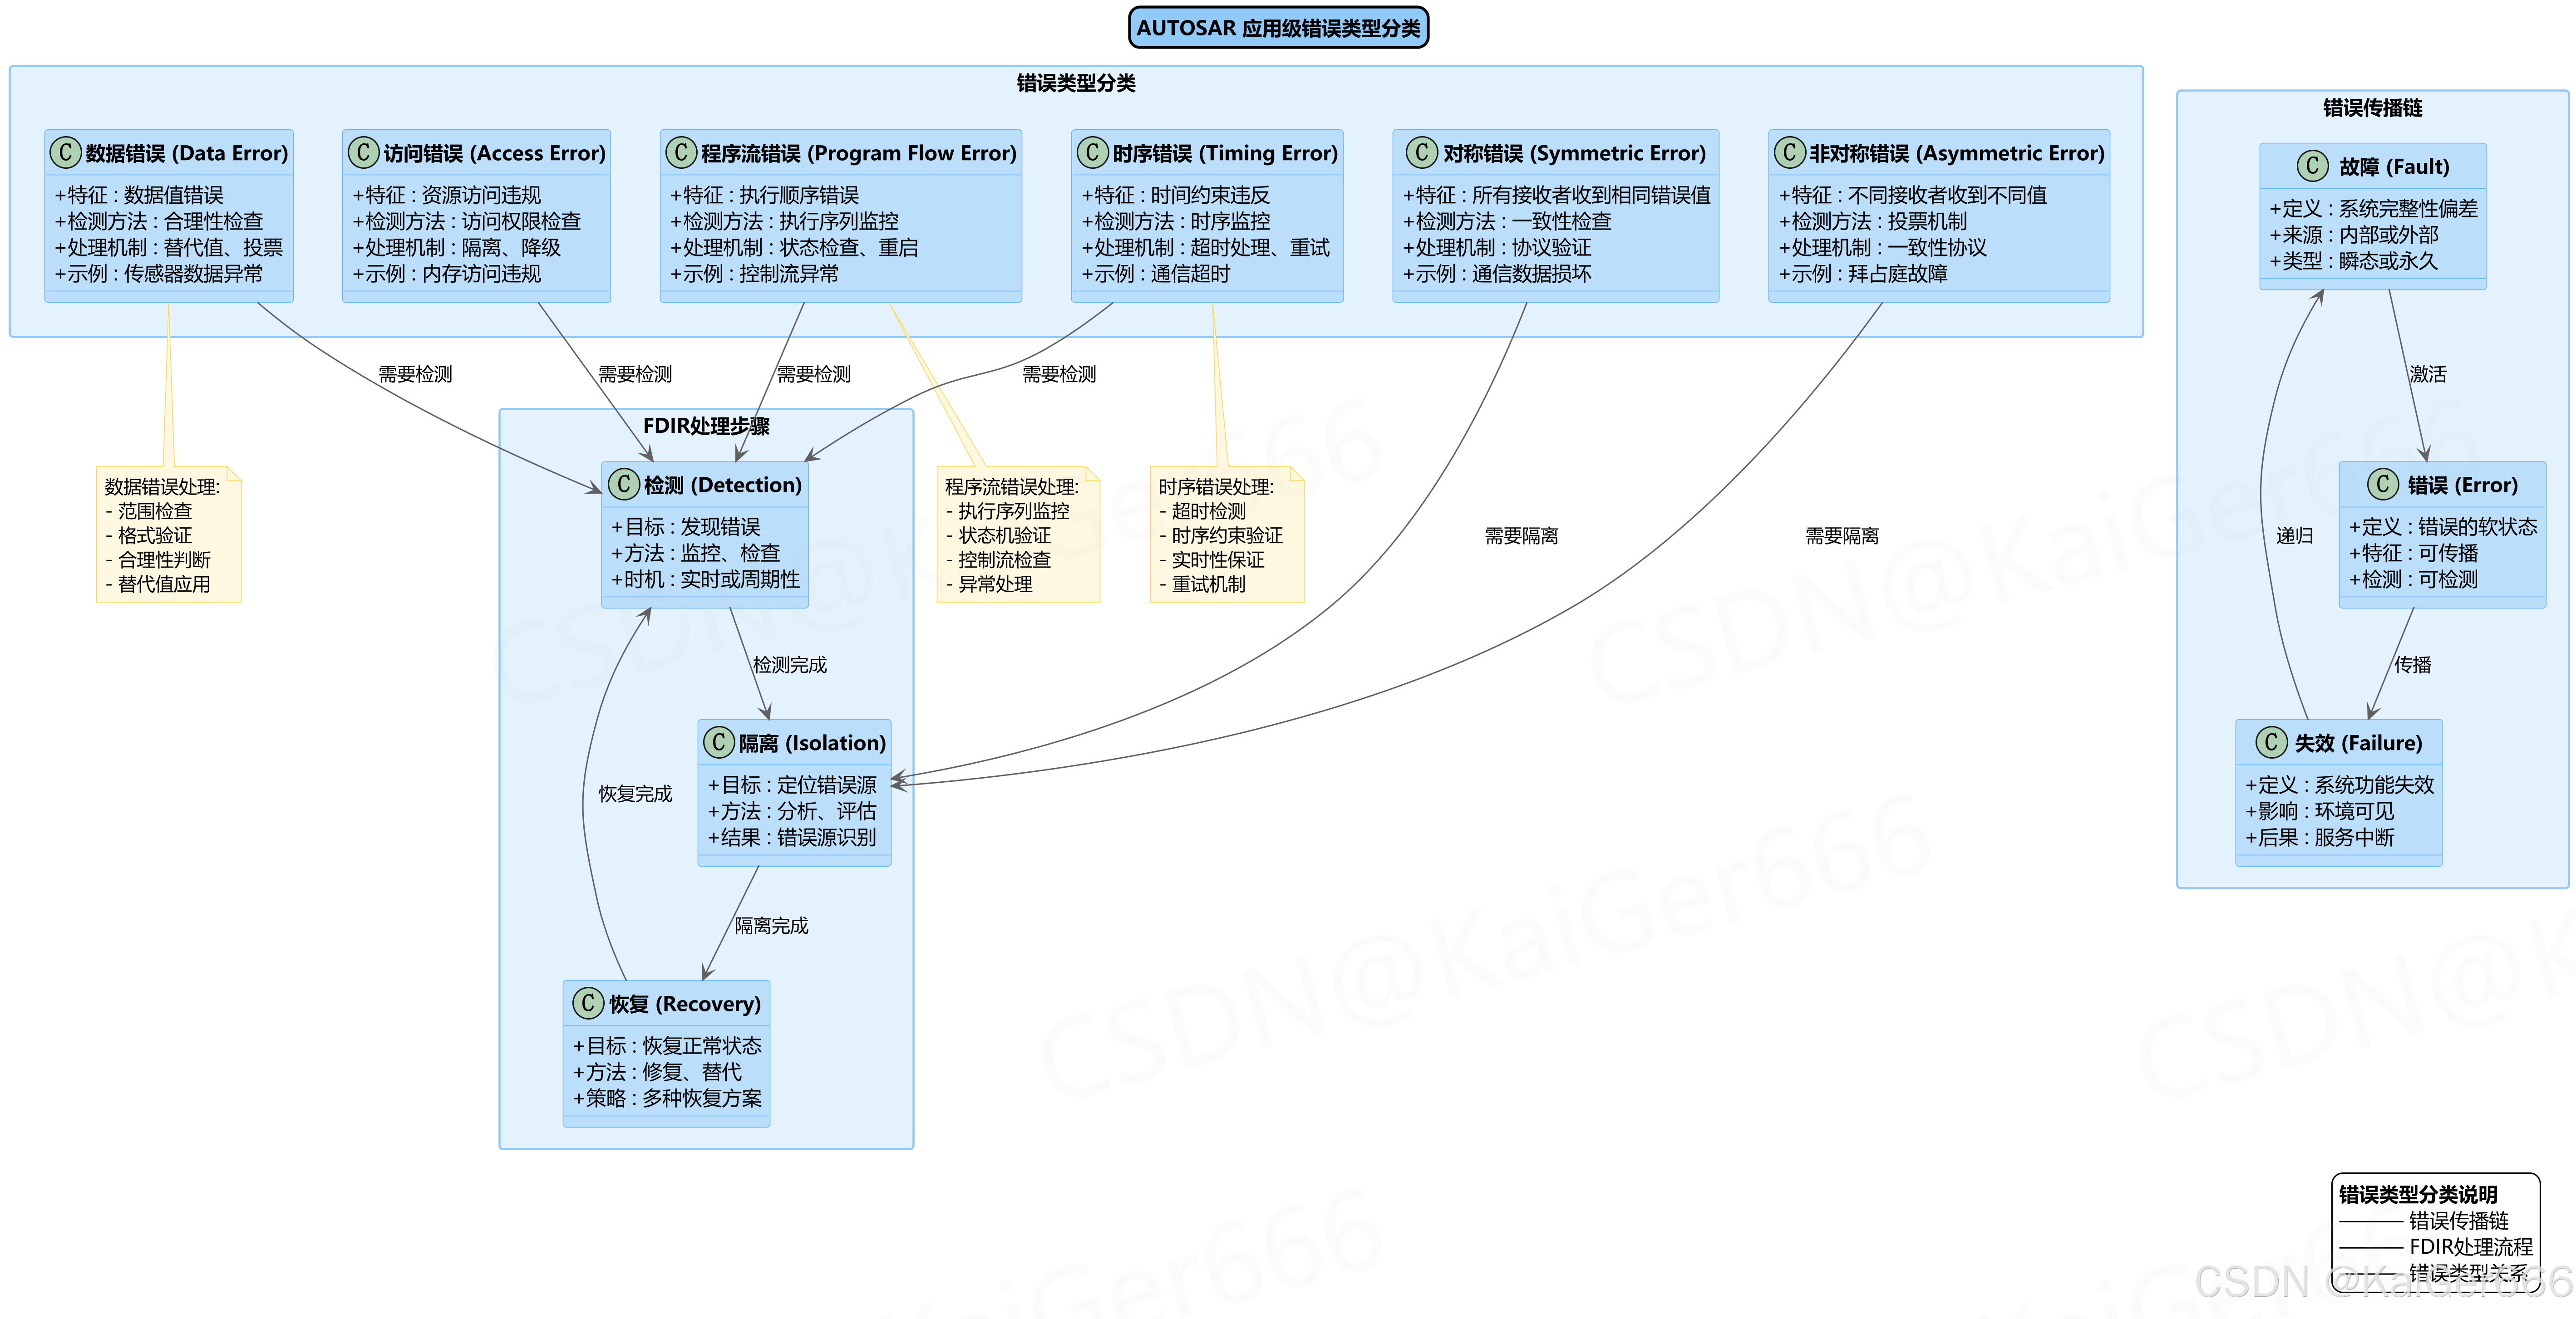Select attribute +结果 : 错误源识别

click(792, 838)
